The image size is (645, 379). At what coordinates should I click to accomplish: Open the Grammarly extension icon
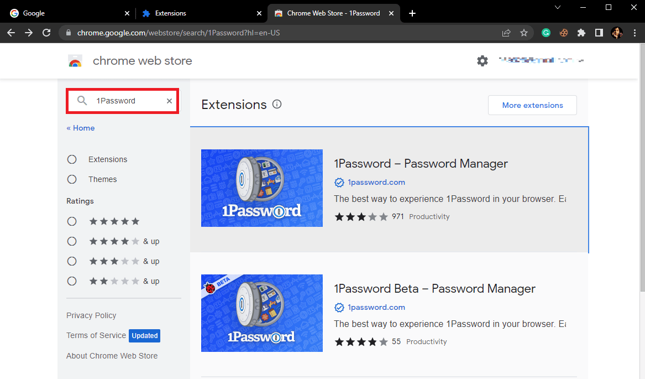[x=546, y=33]
